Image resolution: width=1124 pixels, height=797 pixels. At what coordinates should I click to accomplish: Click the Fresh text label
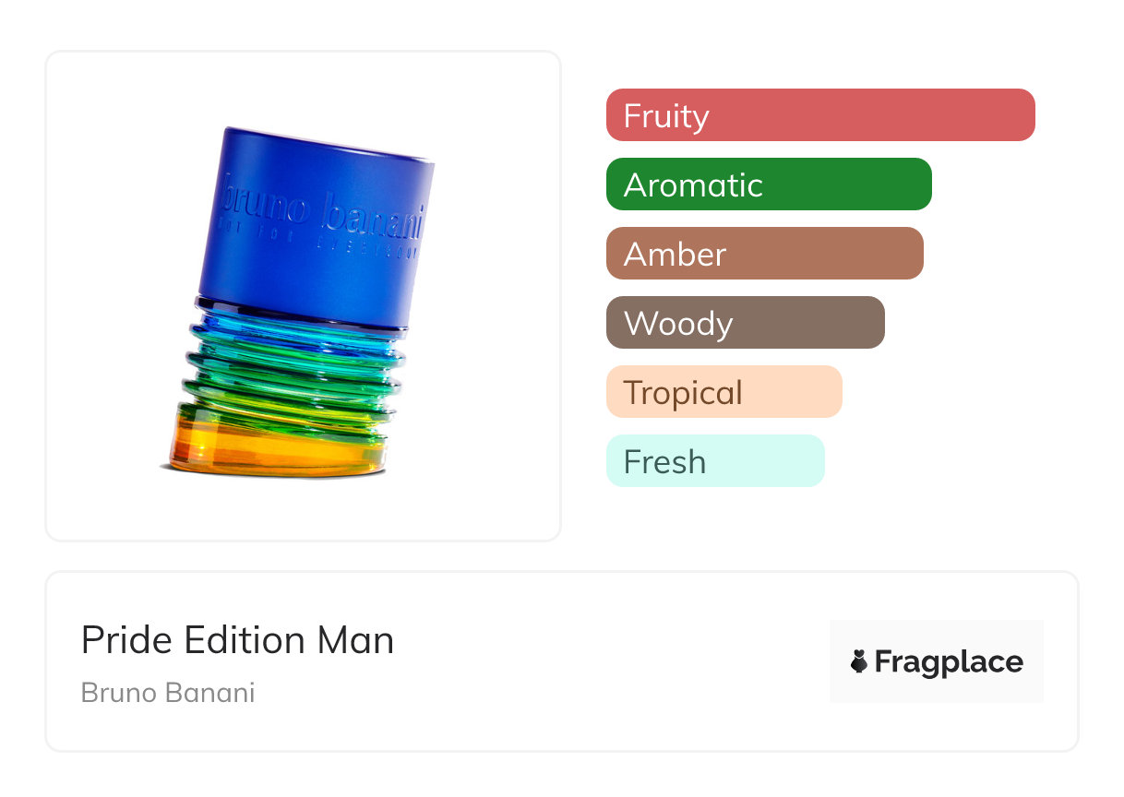(664, 462)
